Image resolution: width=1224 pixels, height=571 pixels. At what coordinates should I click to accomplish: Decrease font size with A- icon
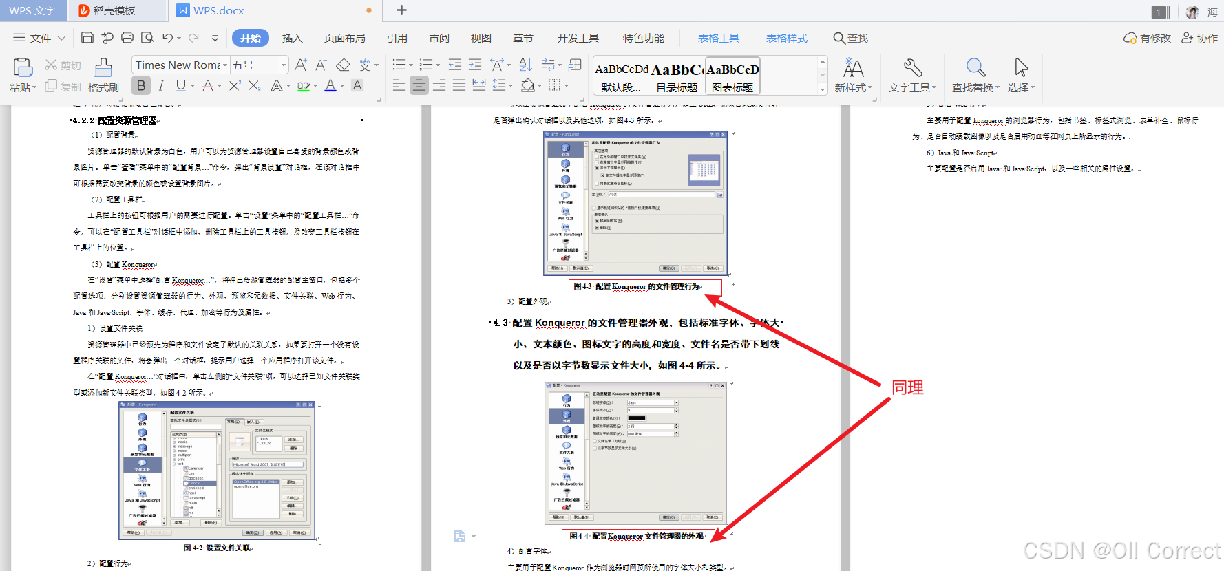(321, 65)
